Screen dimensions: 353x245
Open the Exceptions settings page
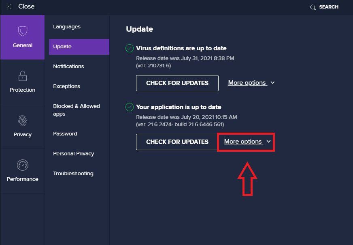(66, 86)
